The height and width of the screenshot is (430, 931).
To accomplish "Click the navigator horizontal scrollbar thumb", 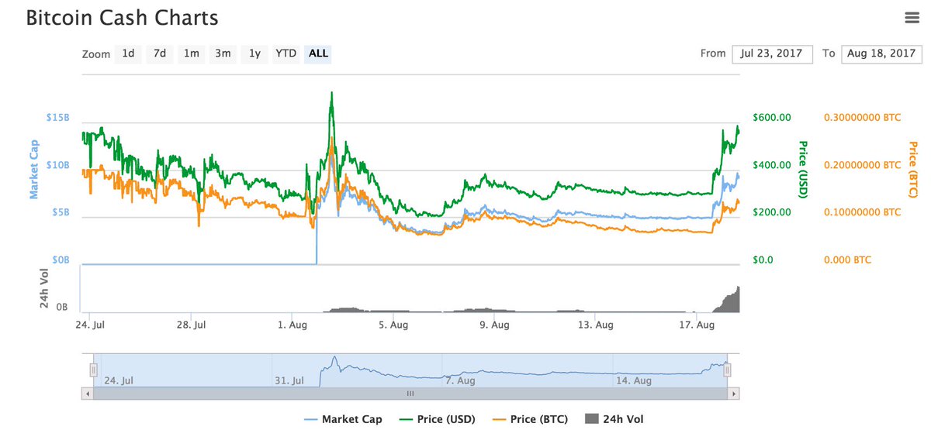I will [x=410, y=394].
